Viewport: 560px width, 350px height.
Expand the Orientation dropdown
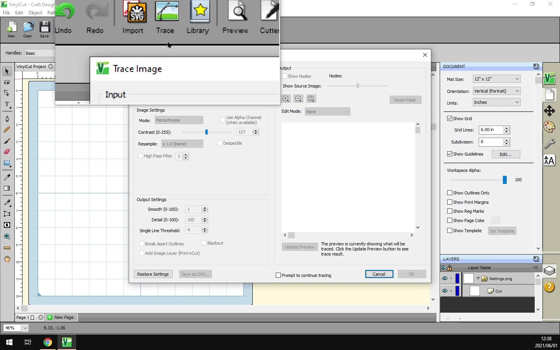(497, 91)
